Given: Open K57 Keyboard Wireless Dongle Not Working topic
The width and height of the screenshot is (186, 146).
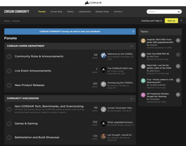Looking at the screenshot, I should point(158,95).
